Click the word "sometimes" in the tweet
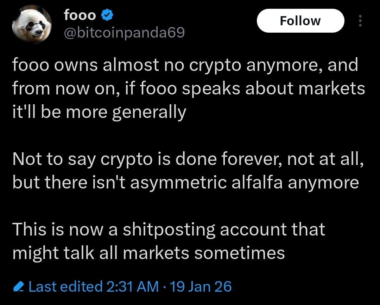 [x=240, y=253]
